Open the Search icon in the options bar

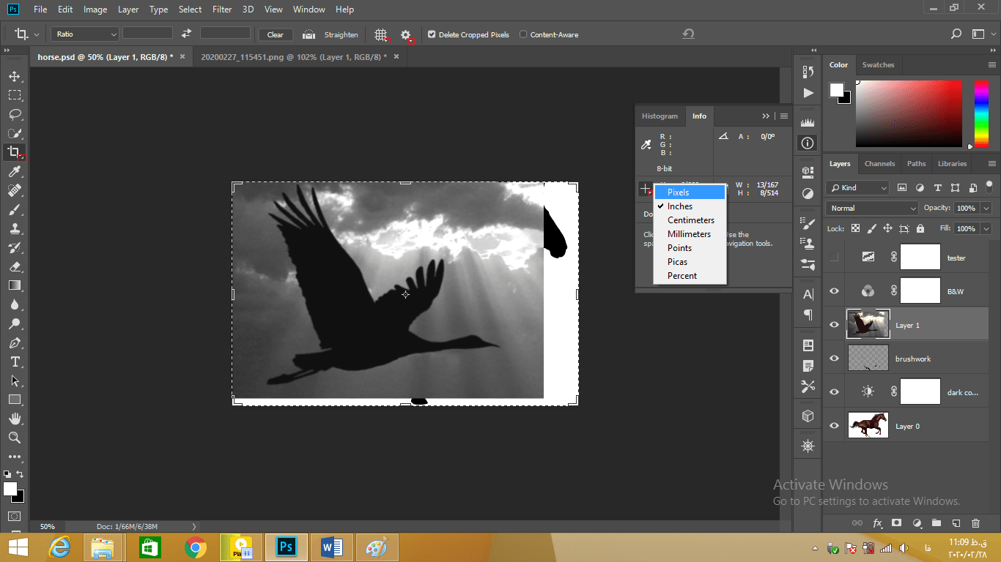point(956,34)
